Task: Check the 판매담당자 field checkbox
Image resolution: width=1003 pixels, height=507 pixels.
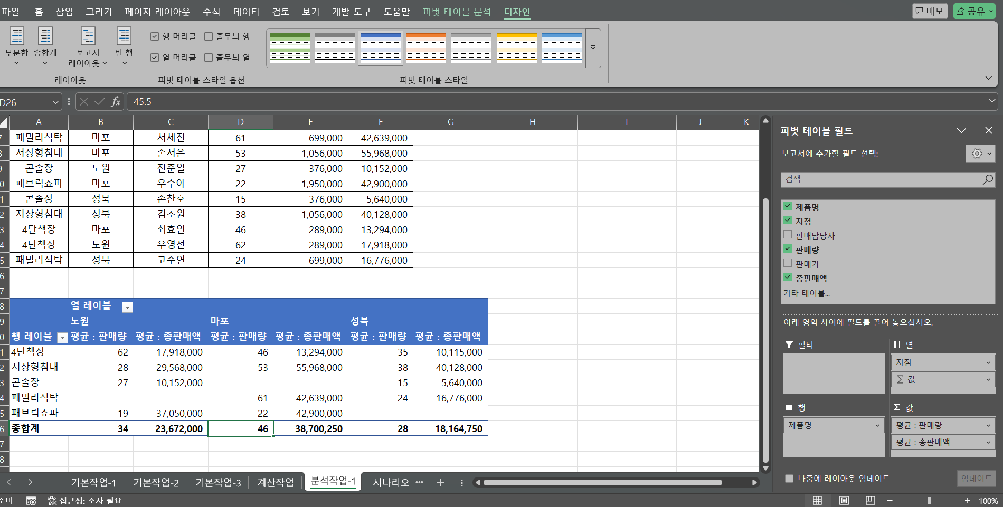Action: [788, 235]
